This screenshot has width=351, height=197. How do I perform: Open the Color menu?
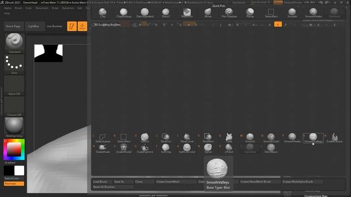(29, 8)
